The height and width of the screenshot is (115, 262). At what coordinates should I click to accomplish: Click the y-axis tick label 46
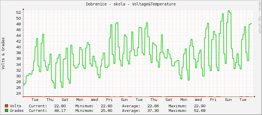[18, 30]
